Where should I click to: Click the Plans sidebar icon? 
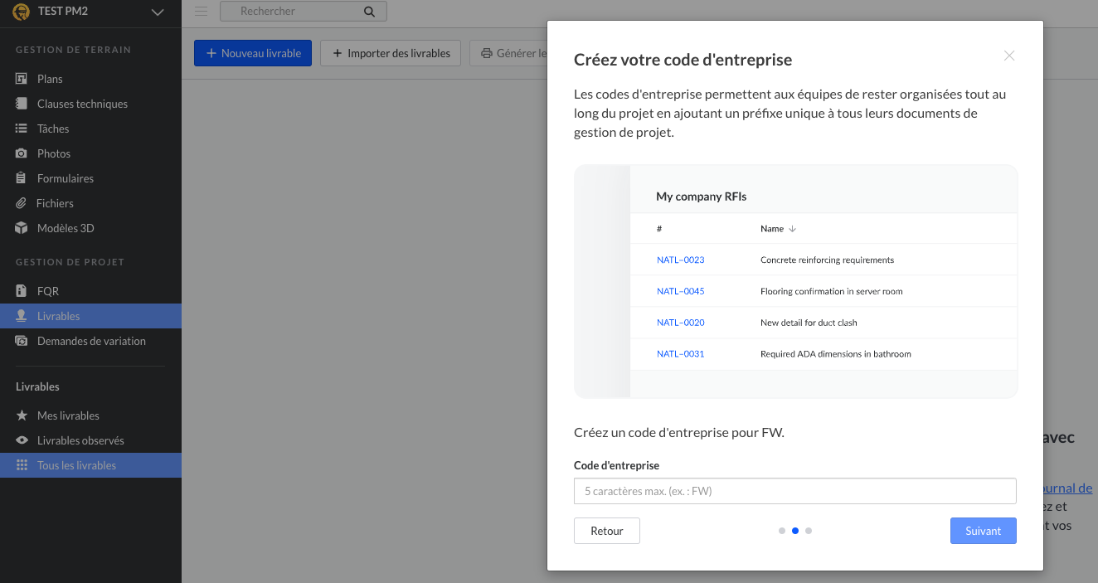22,79
